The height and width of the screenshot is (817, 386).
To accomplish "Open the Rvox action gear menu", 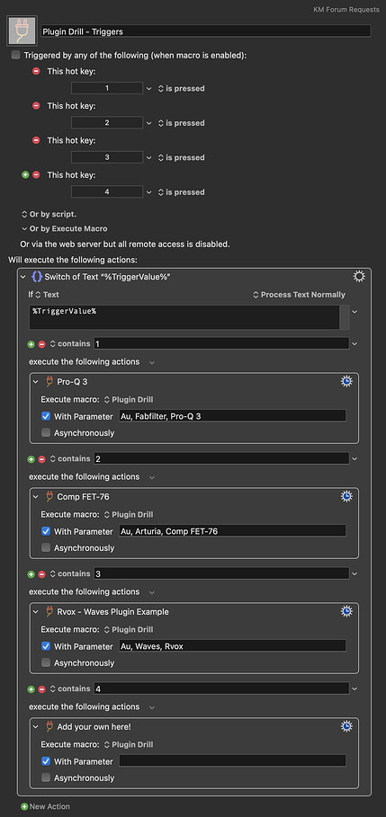I will tap(346, 612).
